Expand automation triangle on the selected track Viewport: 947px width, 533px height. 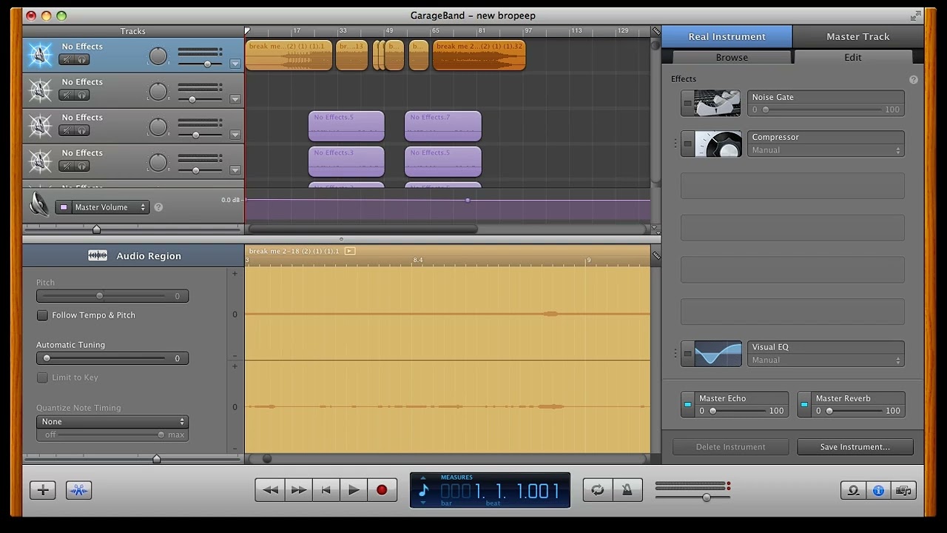tap(235, 64)
